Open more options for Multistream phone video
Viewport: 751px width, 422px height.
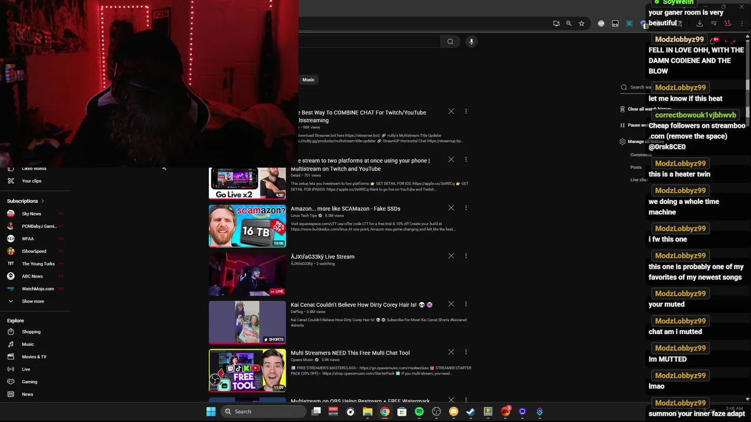[466, 159]
